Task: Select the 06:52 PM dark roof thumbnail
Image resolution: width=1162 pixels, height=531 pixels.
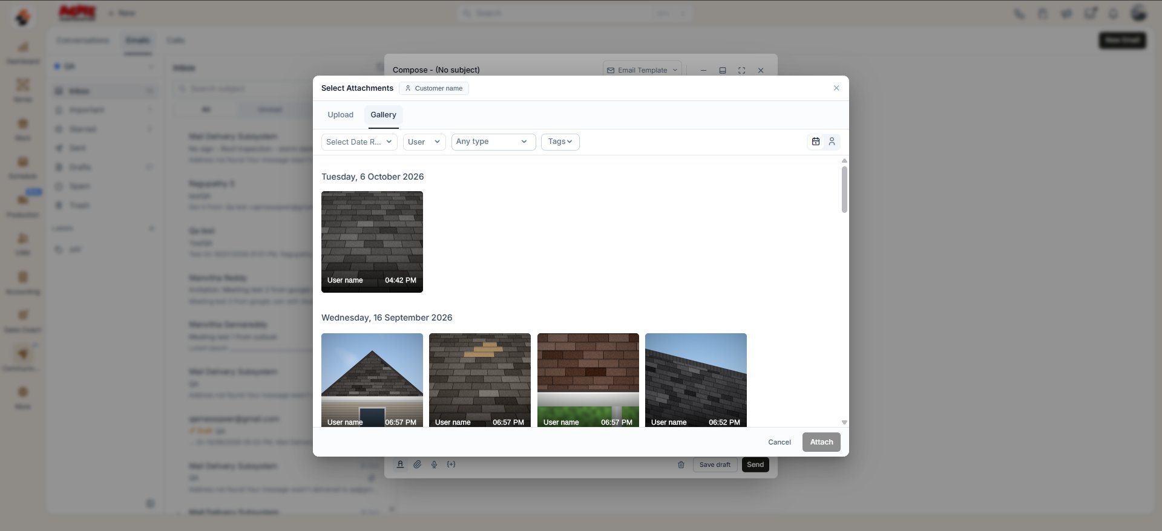Action: 696,380
